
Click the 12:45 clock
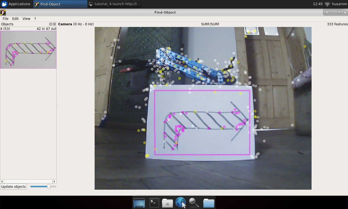[318, 4]
